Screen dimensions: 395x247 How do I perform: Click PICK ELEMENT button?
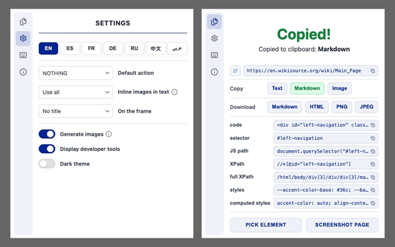pyautogui.click(x=266, y=225)
